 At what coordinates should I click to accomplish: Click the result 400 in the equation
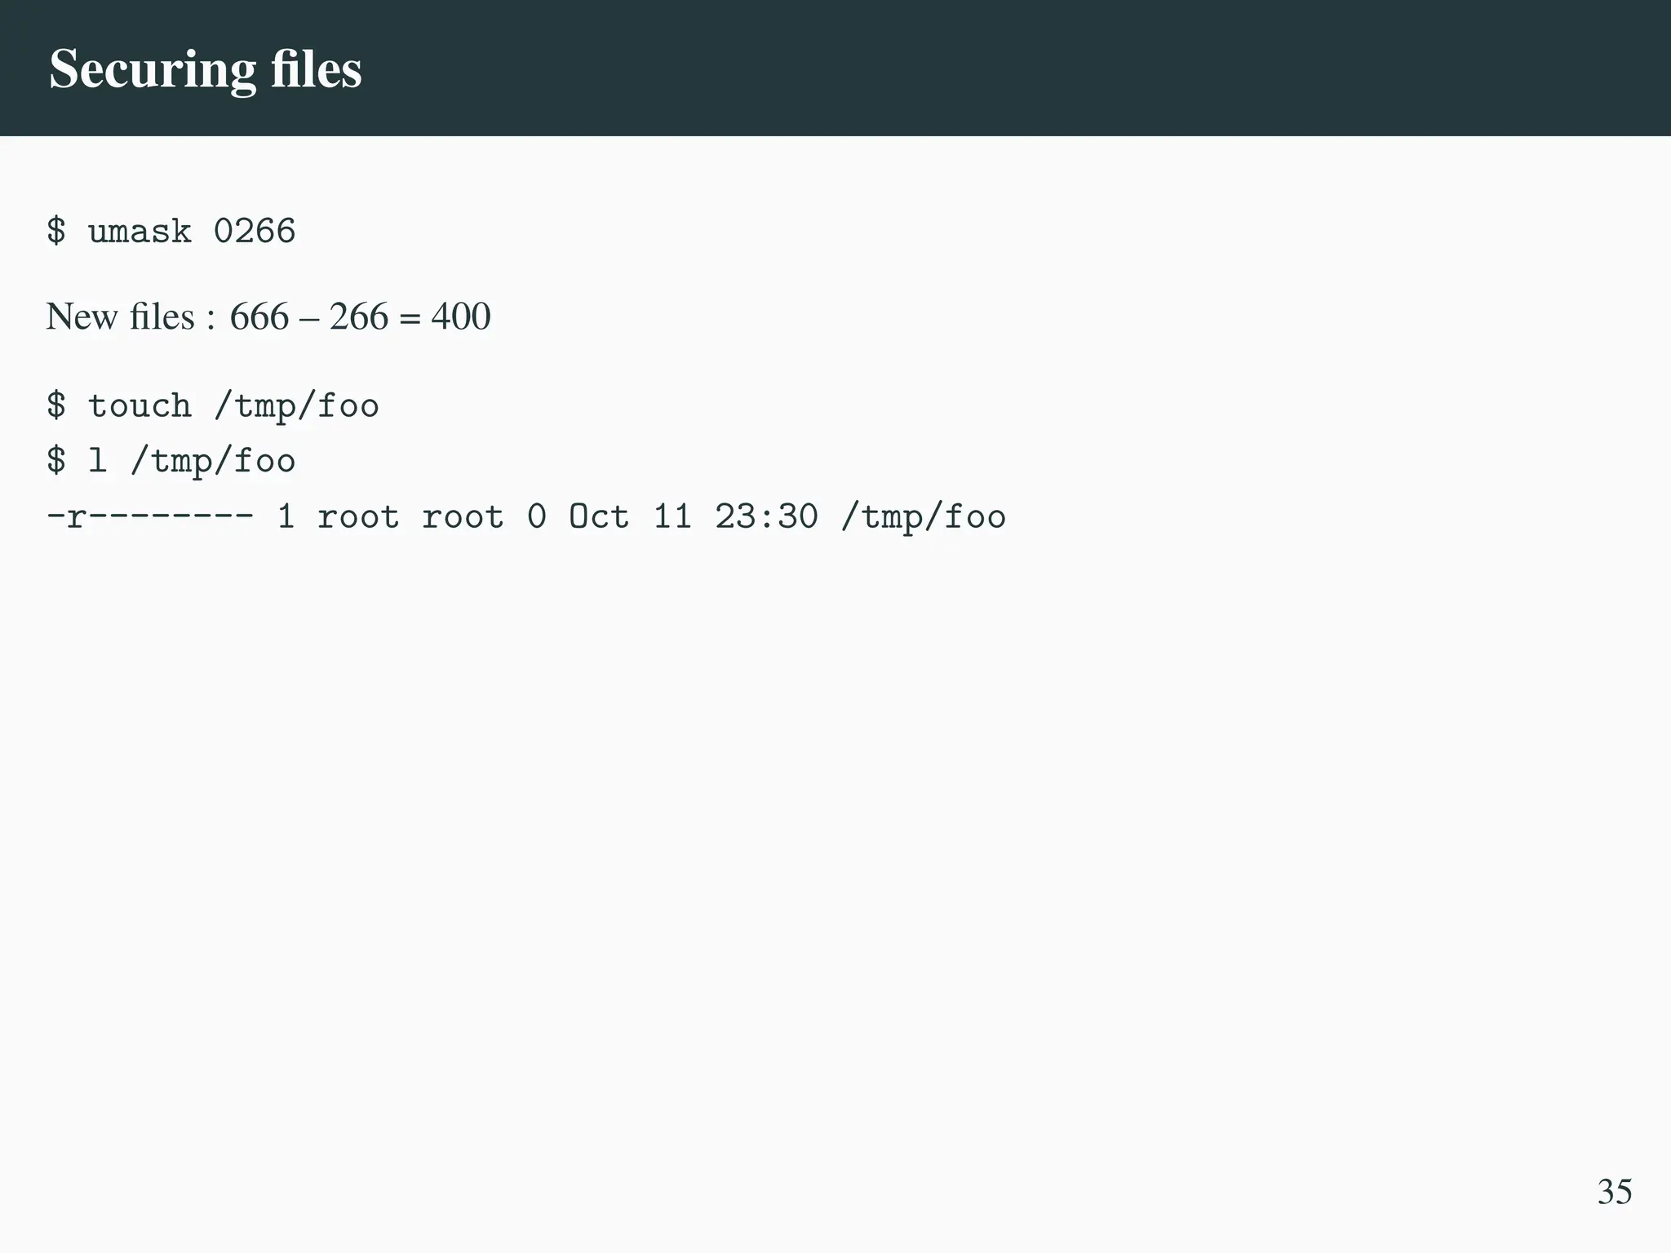[461, 317]
